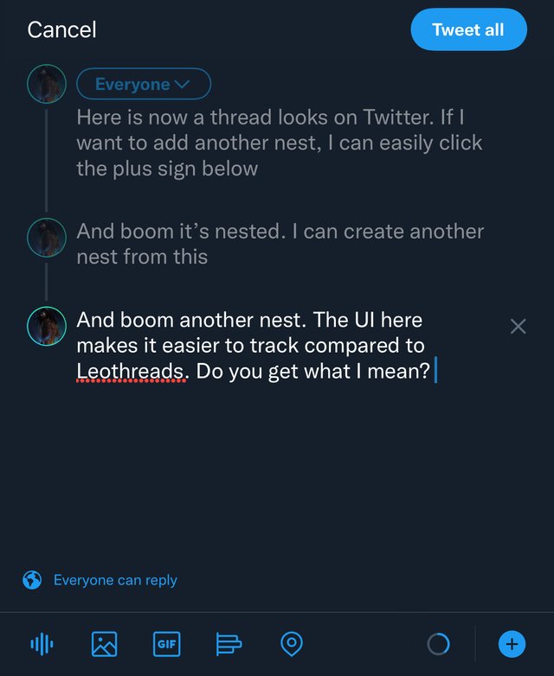Tap the profile avatar of second tweet
This screenshot has height=676, width=554.
coord(47,238)
